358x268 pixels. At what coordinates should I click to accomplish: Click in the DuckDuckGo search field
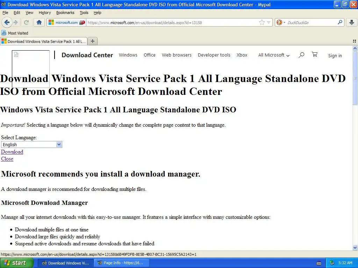pyautogui.click(x=311, y=22)
